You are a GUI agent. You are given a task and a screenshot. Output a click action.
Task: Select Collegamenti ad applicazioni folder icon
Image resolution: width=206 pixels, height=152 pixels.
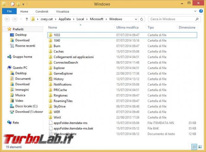point(50,57)
